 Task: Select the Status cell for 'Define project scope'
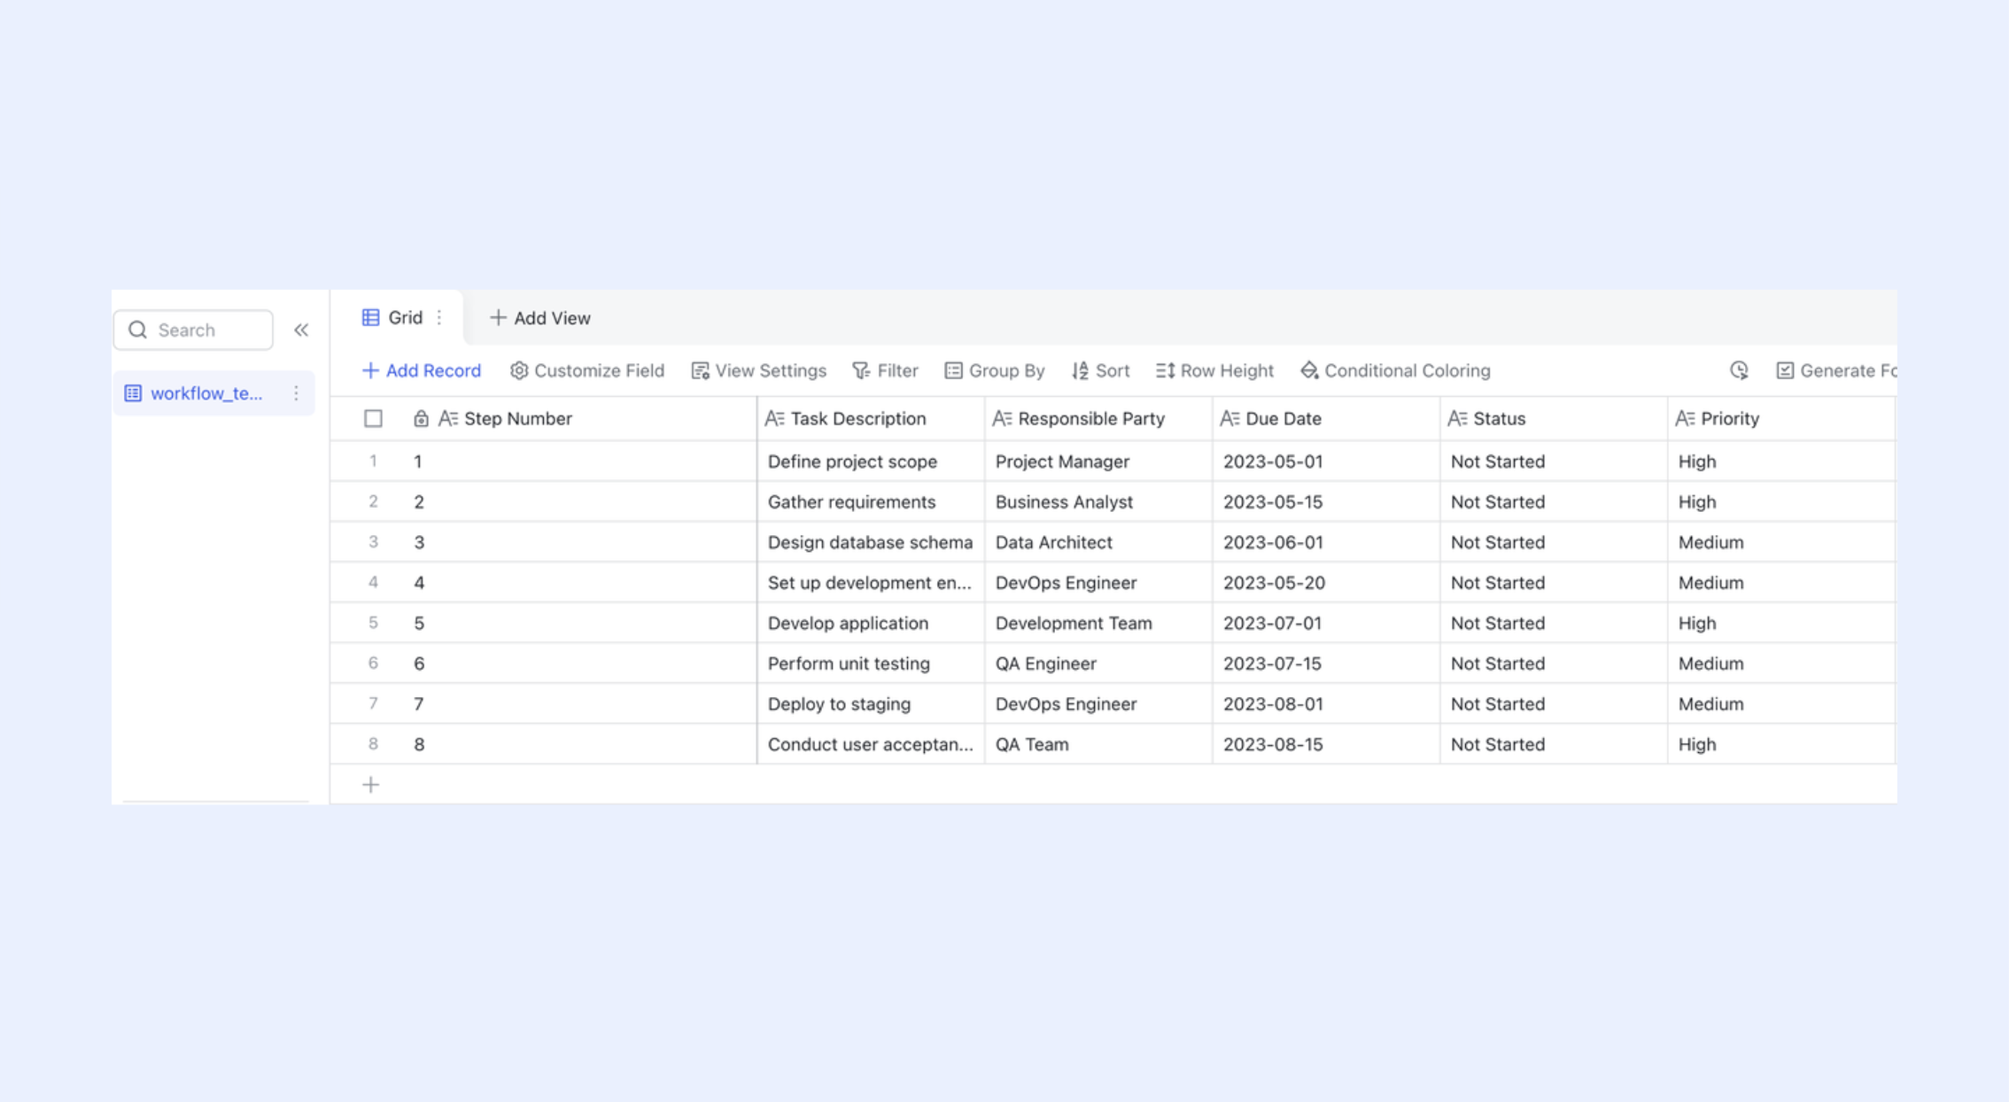[x=1554, y=462]
